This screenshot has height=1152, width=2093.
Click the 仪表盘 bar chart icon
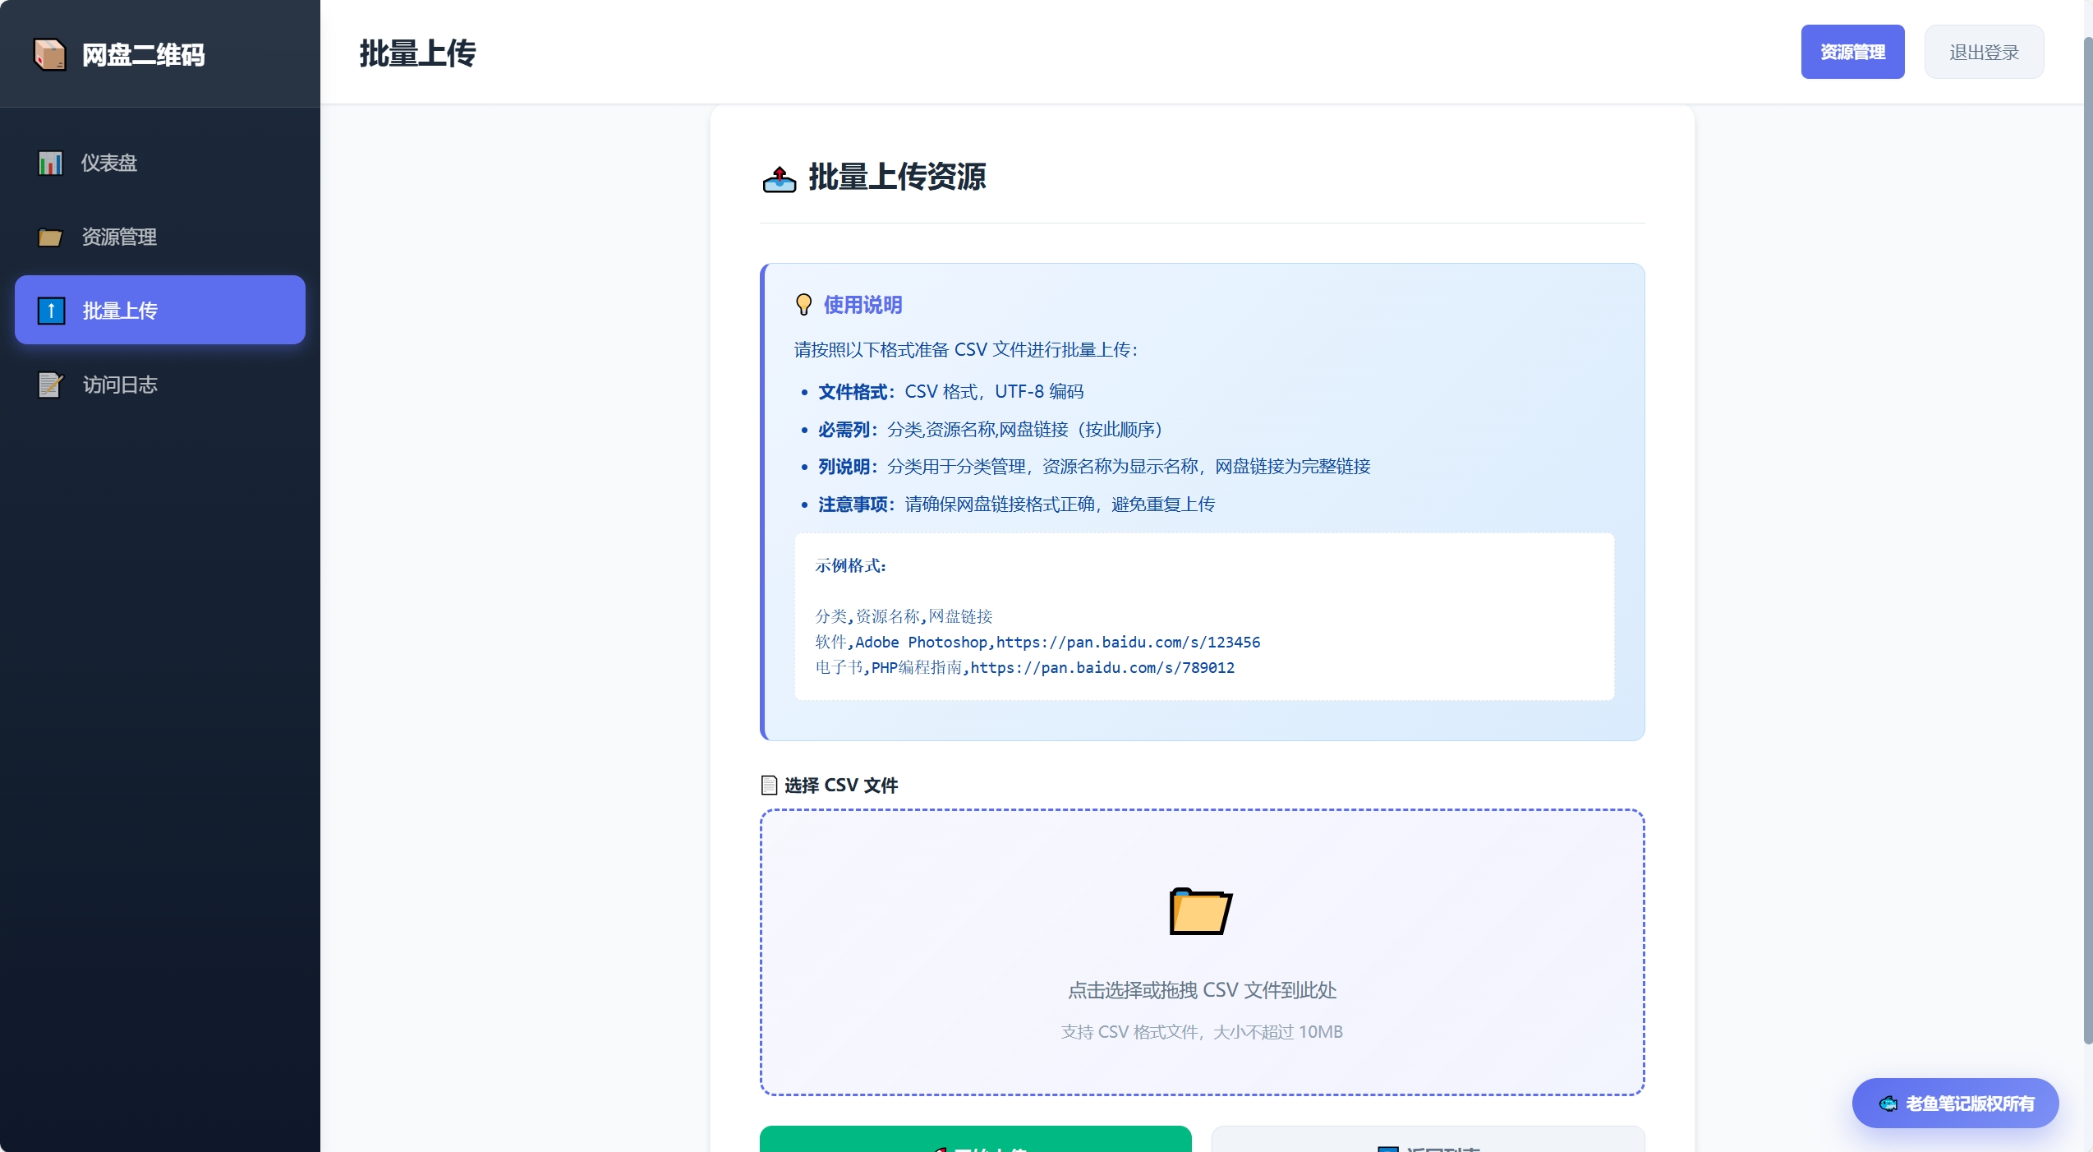click(50, 163)
